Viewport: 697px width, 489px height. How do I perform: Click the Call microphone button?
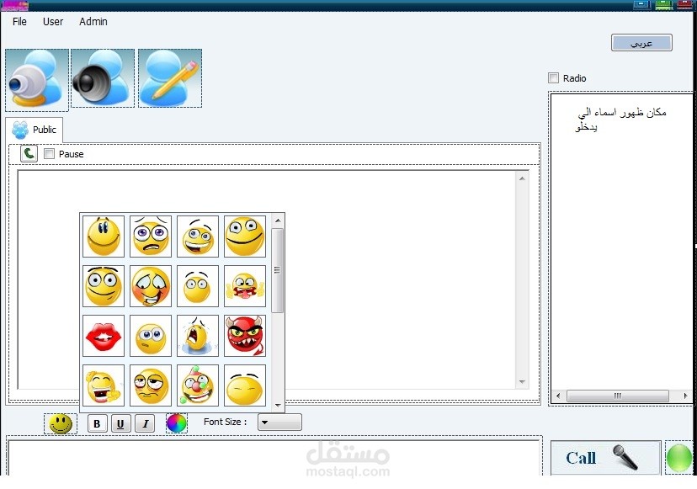tap(605, 457)
